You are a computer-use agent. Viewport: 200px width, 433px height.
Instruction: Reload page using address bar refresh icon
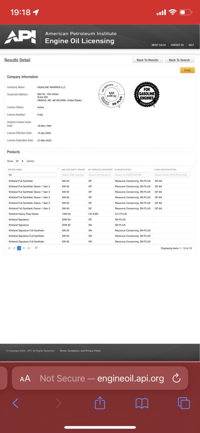(x=176, y=378)
